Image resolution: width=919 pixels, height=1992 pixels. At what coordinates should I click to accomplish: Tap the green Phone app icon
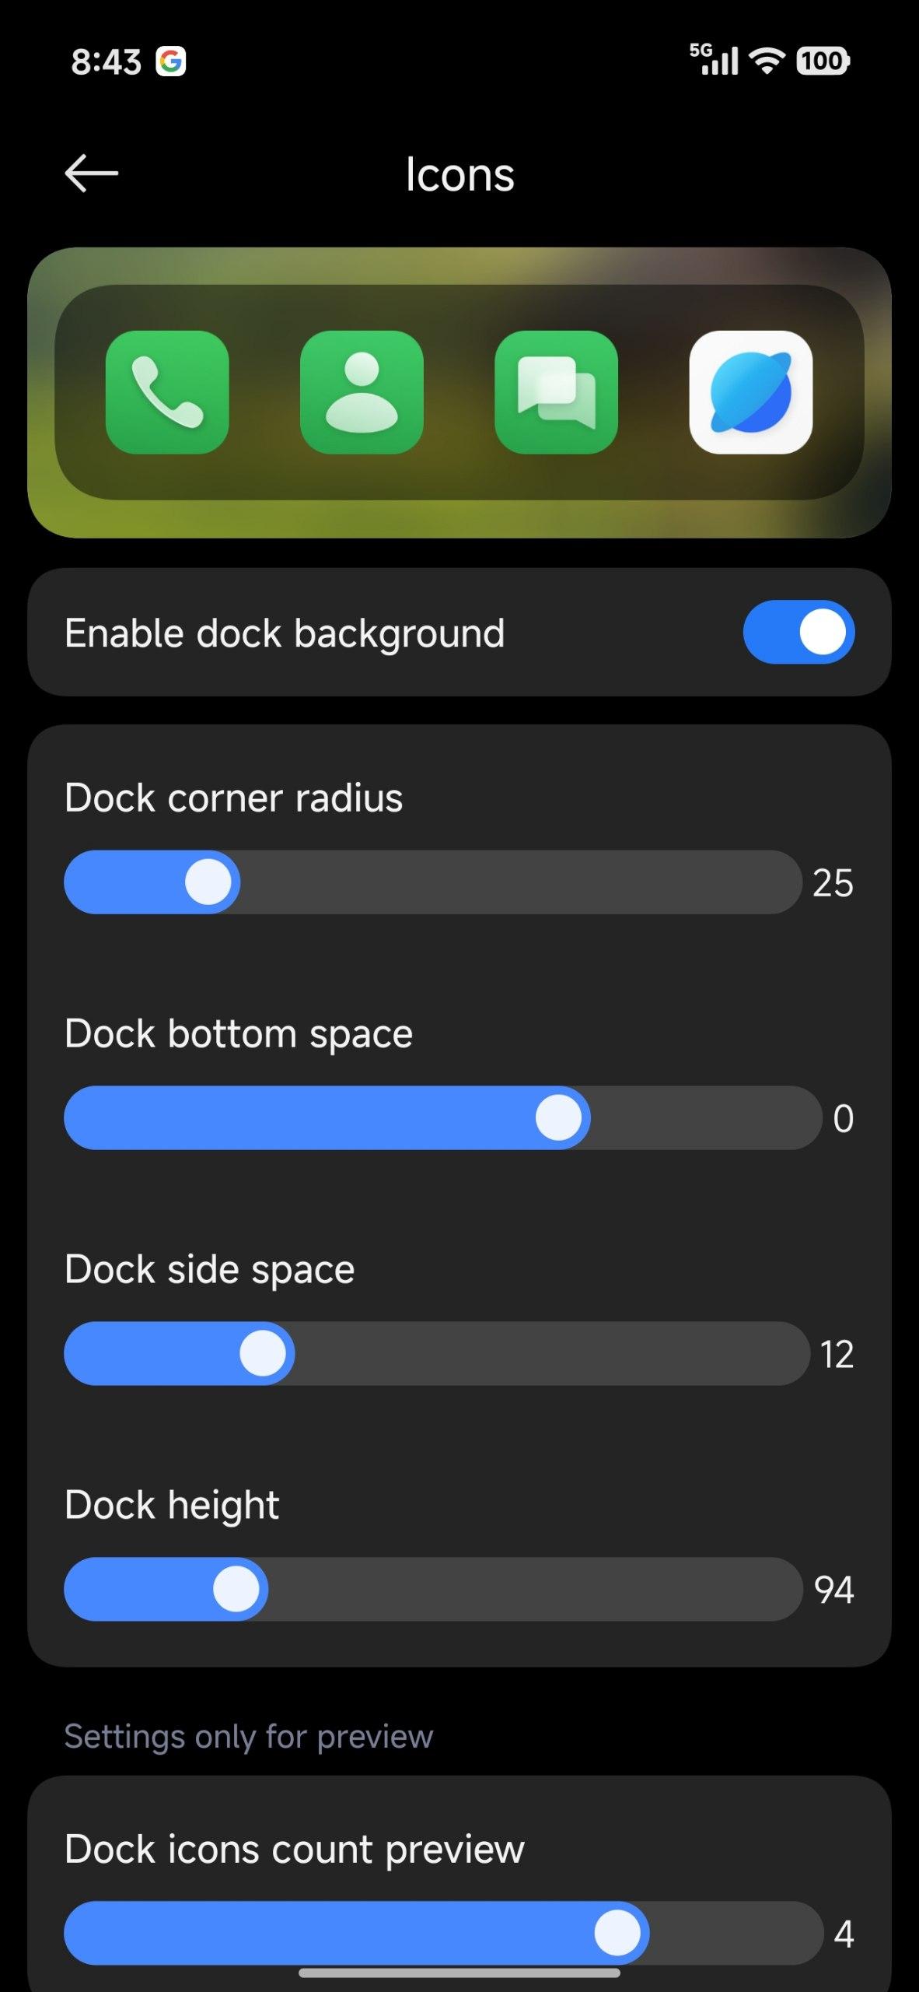(167, 392)
